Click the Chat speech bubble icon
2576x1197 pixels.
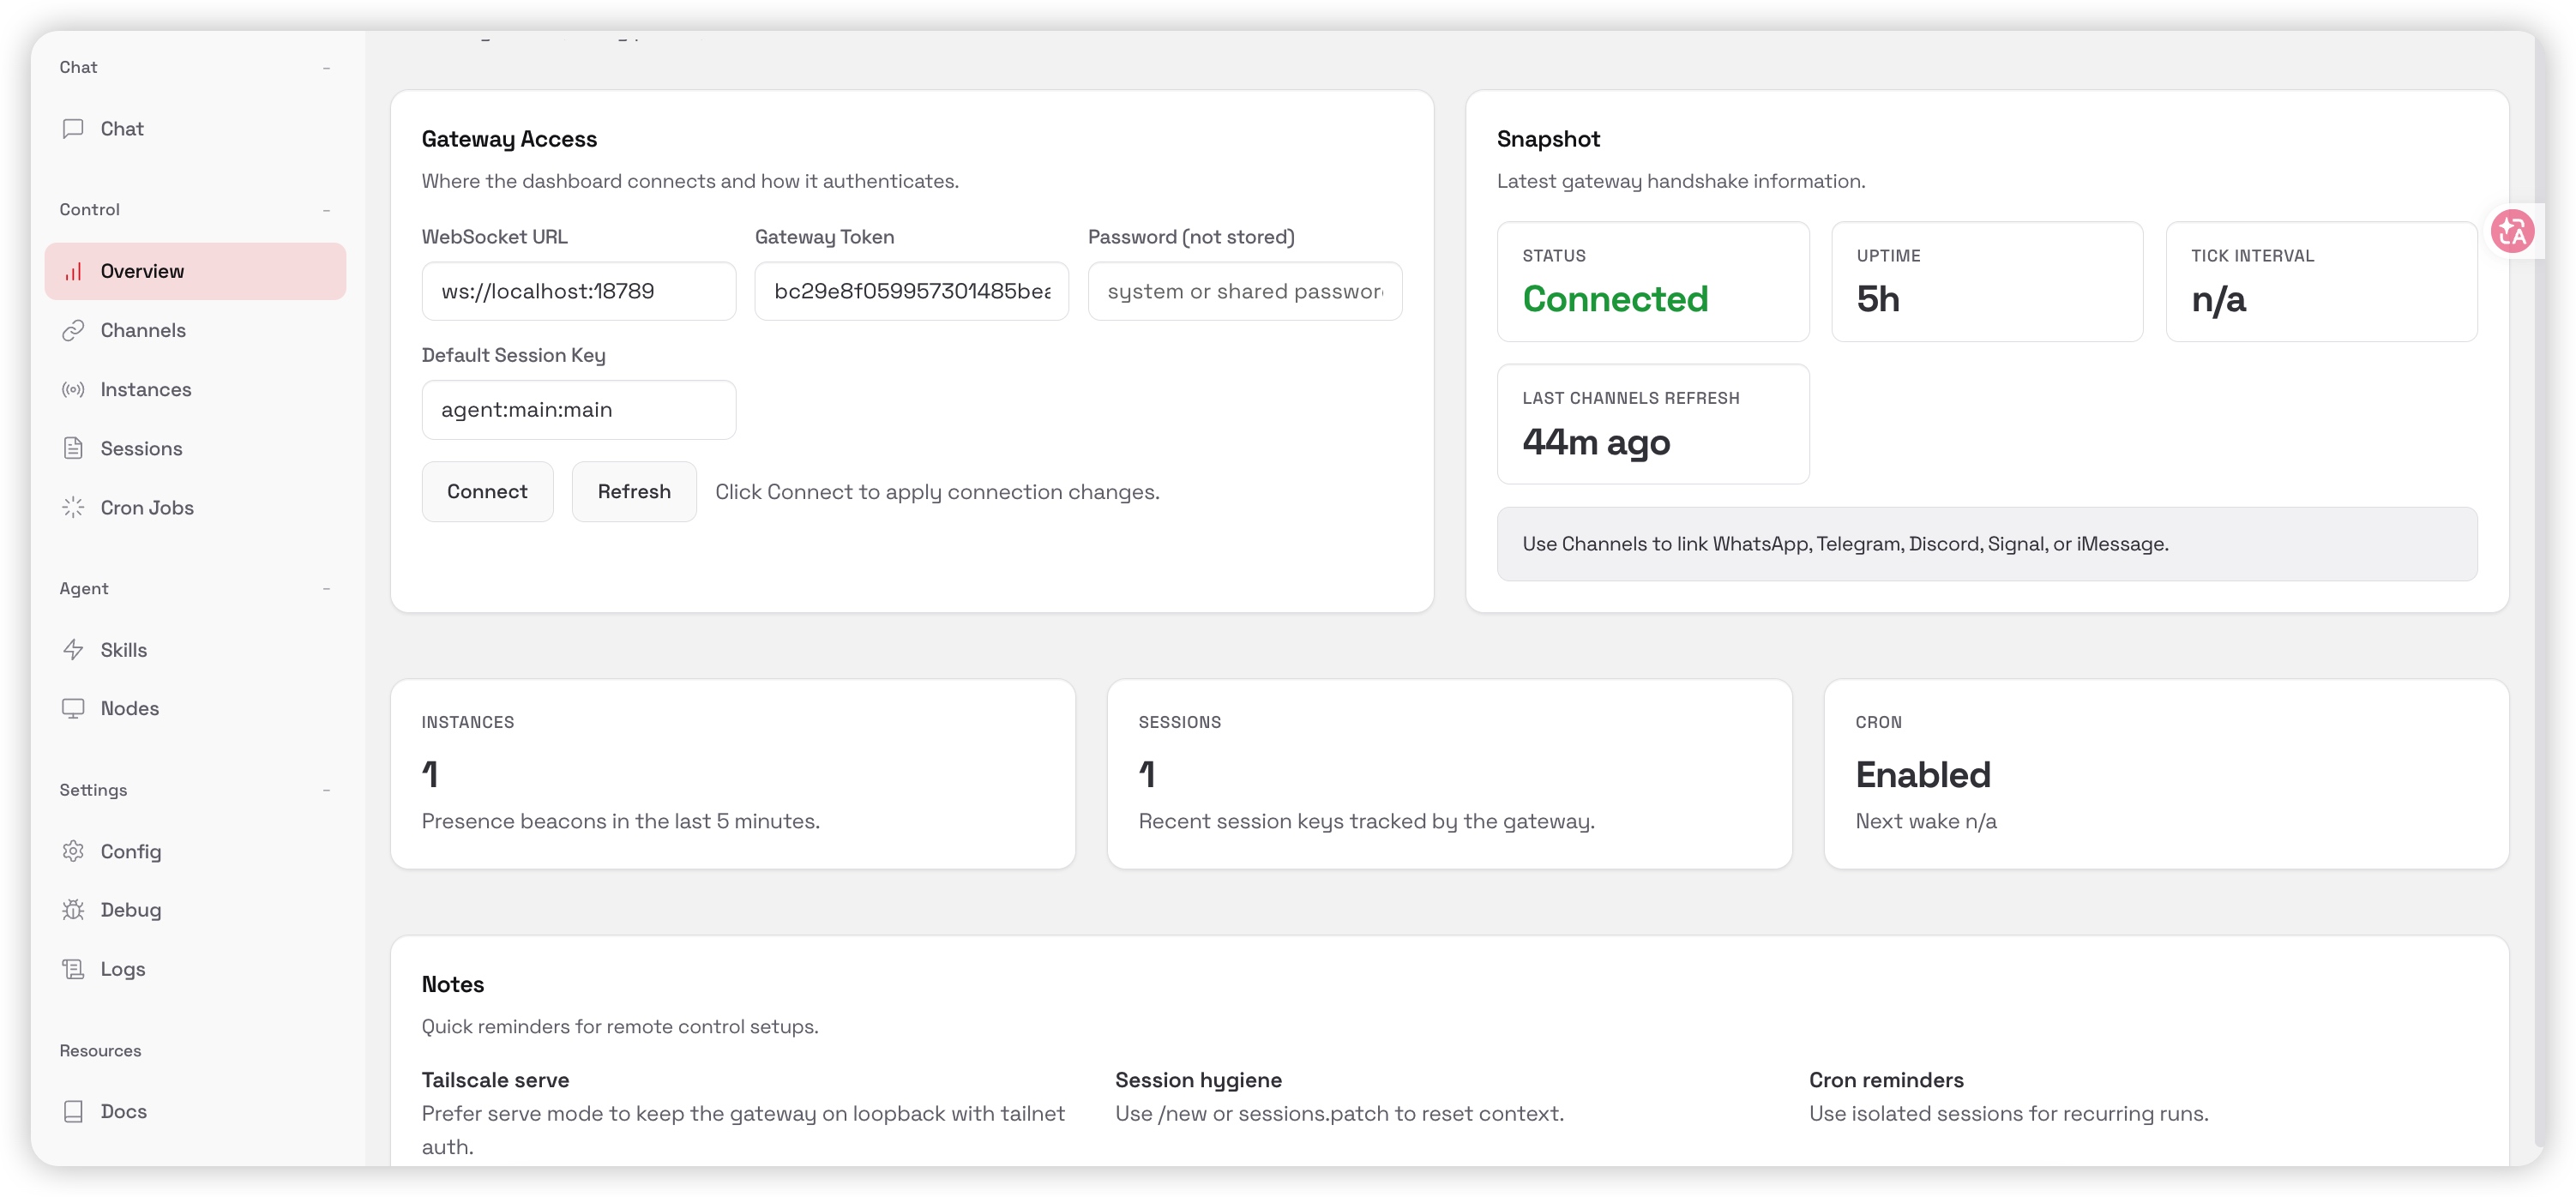point(73,129)
